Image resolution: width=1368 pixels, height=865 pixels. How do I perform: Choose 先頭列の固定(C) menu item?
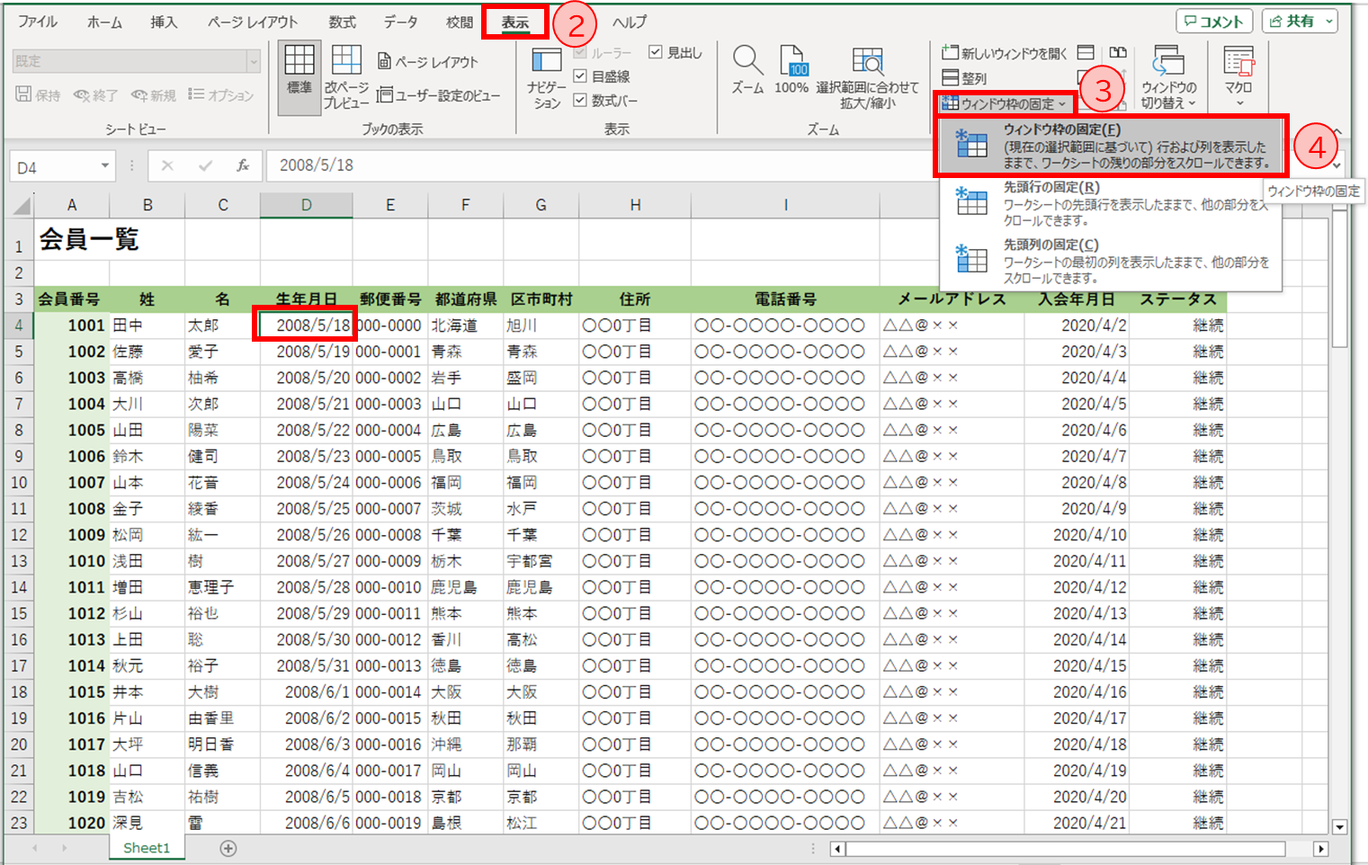click(x=1112, y=261)
